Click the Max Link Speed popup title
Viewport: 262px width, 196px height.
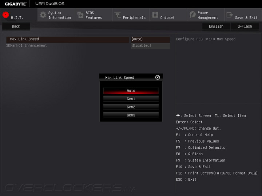120,78
